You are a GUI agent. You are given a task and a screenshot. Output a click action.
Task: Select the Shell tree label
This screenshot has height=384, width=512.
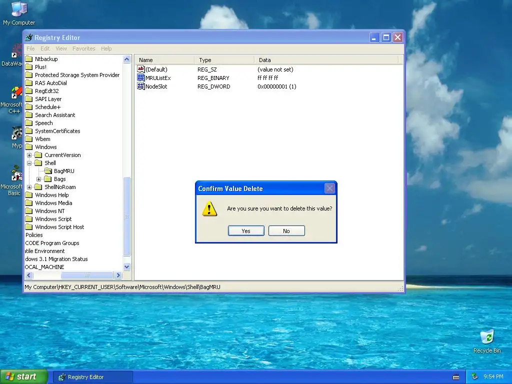(x=50, y=163)
